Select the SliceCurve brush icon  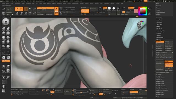coord(4,66)
